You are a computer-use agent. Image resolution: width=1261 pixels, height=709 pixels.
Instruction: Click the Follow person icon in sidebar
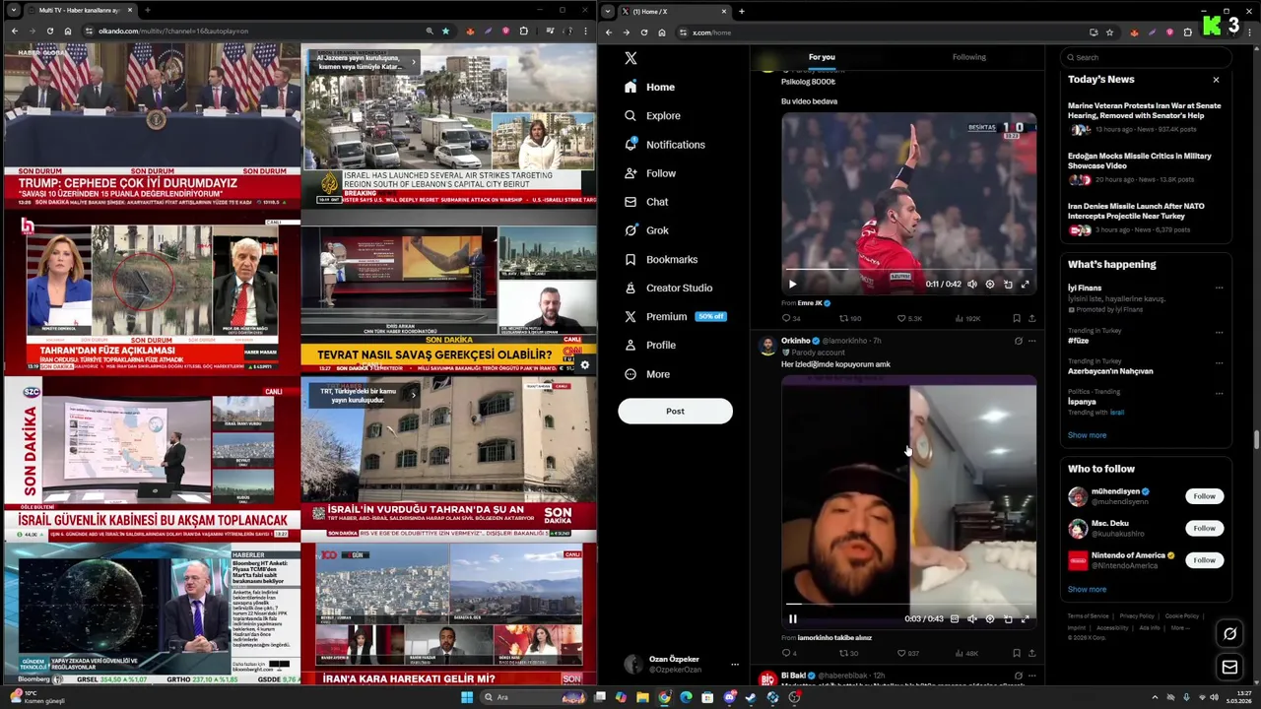click(x=630, y=173)
